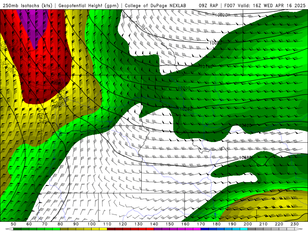Select the 10380 height contour label
Viewport: 308px width, 231px height.
click(245, 158)
